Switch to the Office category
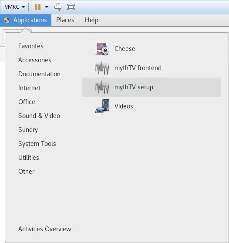The image size is (229, 243). click(x=27, y=102)
